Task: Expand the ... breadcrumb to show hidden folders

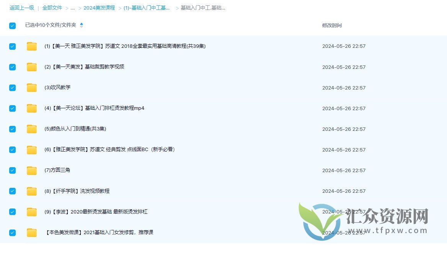Action: 73,8
